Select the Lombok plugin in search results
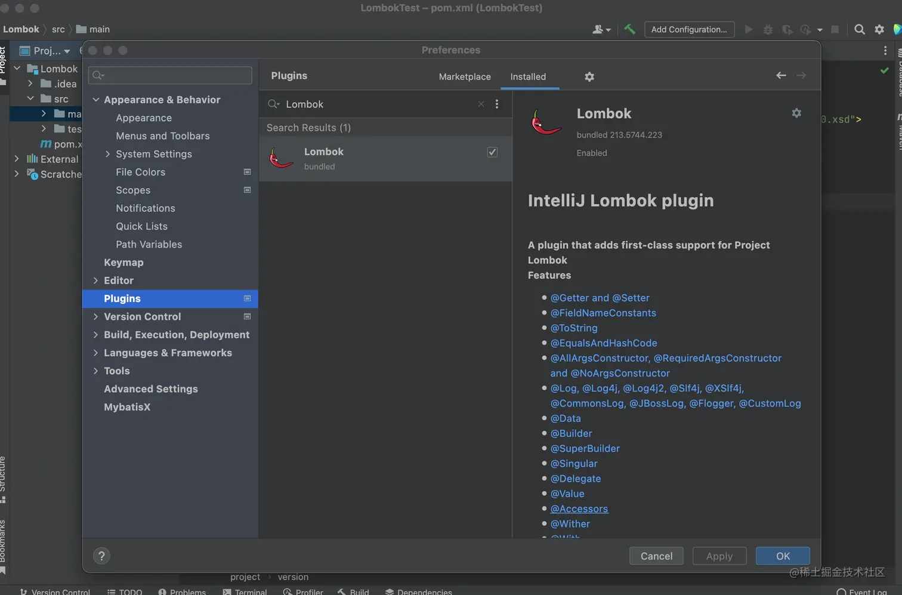902x595 pixels. coord(385,159)
